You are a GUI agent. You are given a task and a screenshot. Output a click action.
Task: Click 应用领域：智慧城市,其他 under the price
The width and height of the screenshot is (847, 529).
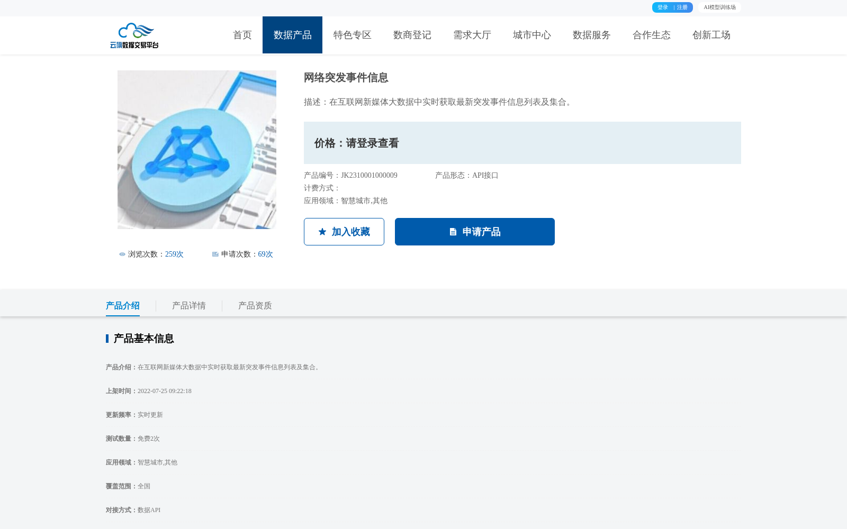pyautogui.click(x=346, y=201)
